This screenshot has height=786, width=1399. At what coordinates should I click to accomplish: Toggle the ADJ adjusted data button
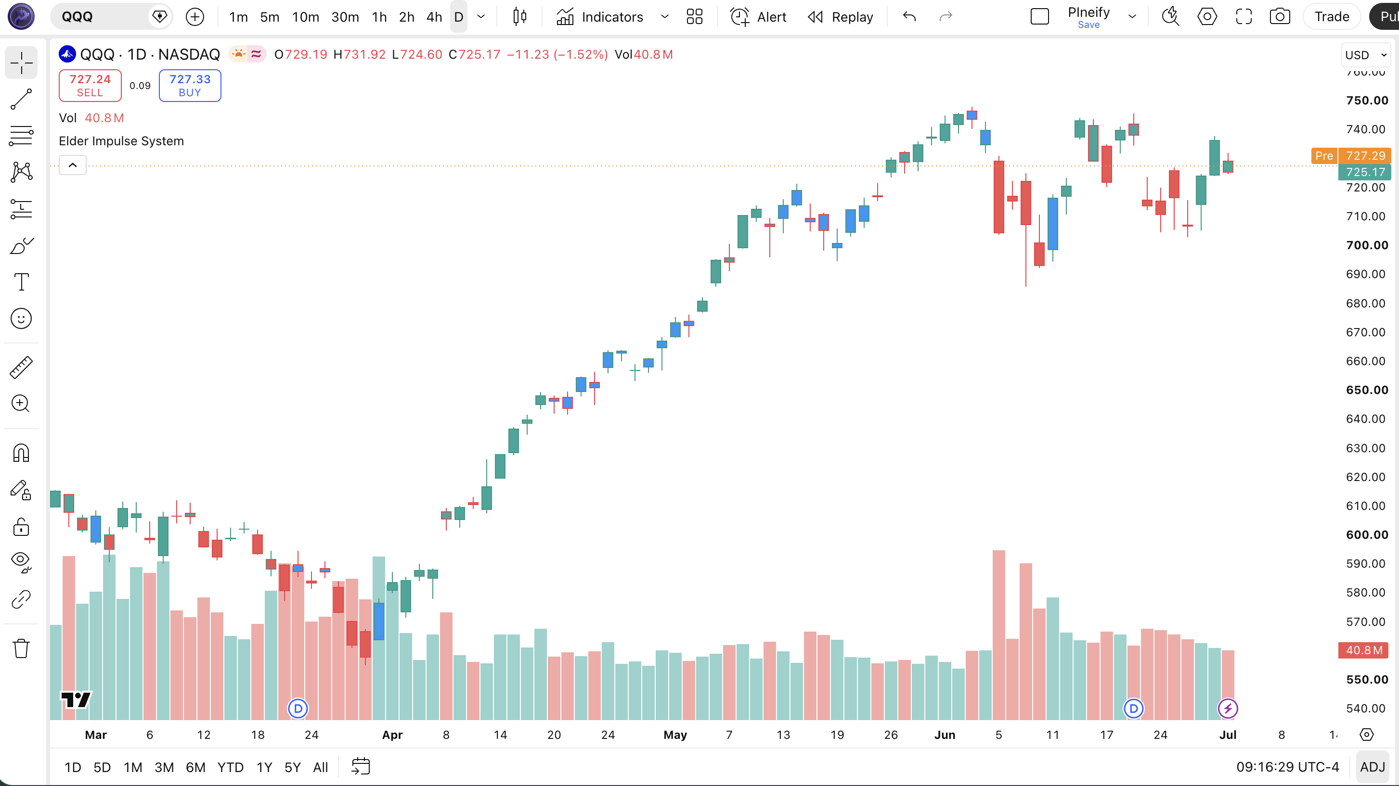[1373, 767]
